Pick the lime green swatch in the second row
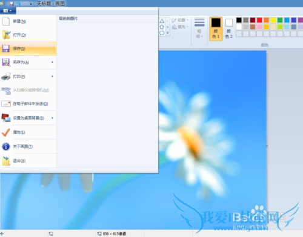The image size is (303, 237). [x=280, y=27]
